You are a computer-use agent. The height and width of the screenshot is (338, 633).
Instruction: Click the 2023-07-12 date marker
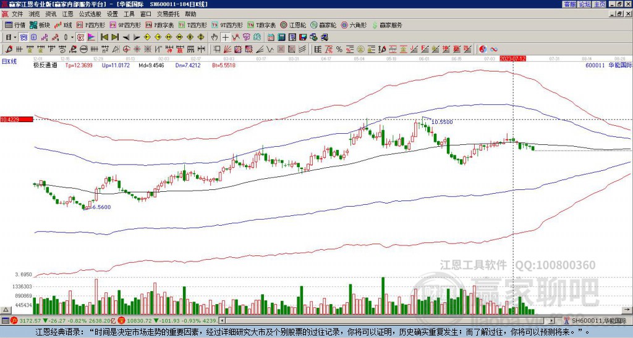(x=512, y=59)
